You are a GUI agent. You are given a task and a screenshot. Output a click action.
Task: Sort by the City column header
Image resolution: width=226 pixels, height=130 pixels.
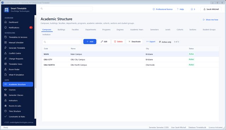147,48
